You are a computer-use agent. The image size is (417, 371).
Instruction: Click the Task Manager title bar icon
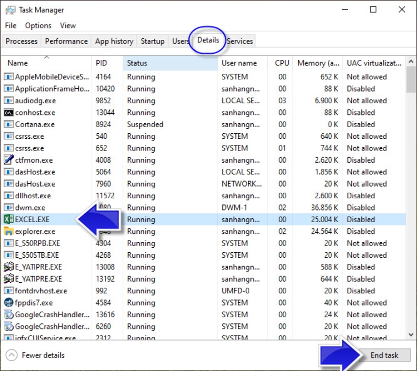click(x=9, y=10)
